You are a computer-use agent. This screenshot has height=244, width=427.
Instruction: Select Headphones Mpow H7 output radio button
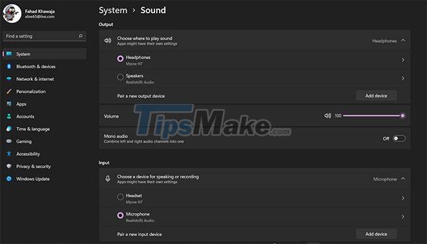pos(120,59)
